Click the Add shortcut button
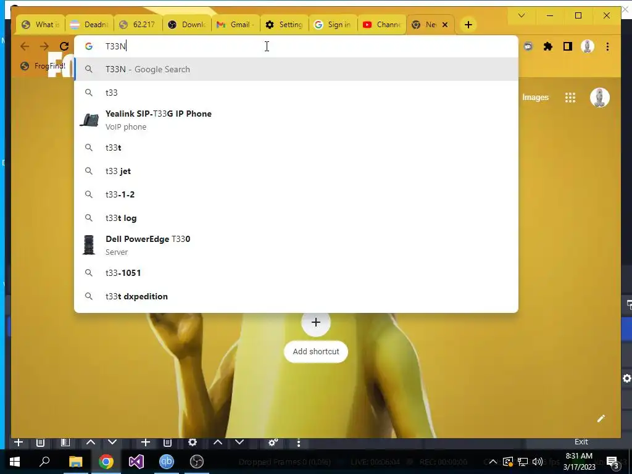The height and width of the screenshot is (474, 632). click(x=316, y=351)
